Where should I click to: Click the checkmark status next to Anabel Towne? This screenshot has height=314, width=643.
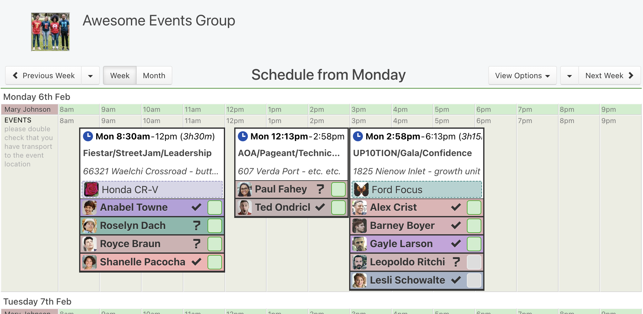[197, 207]
